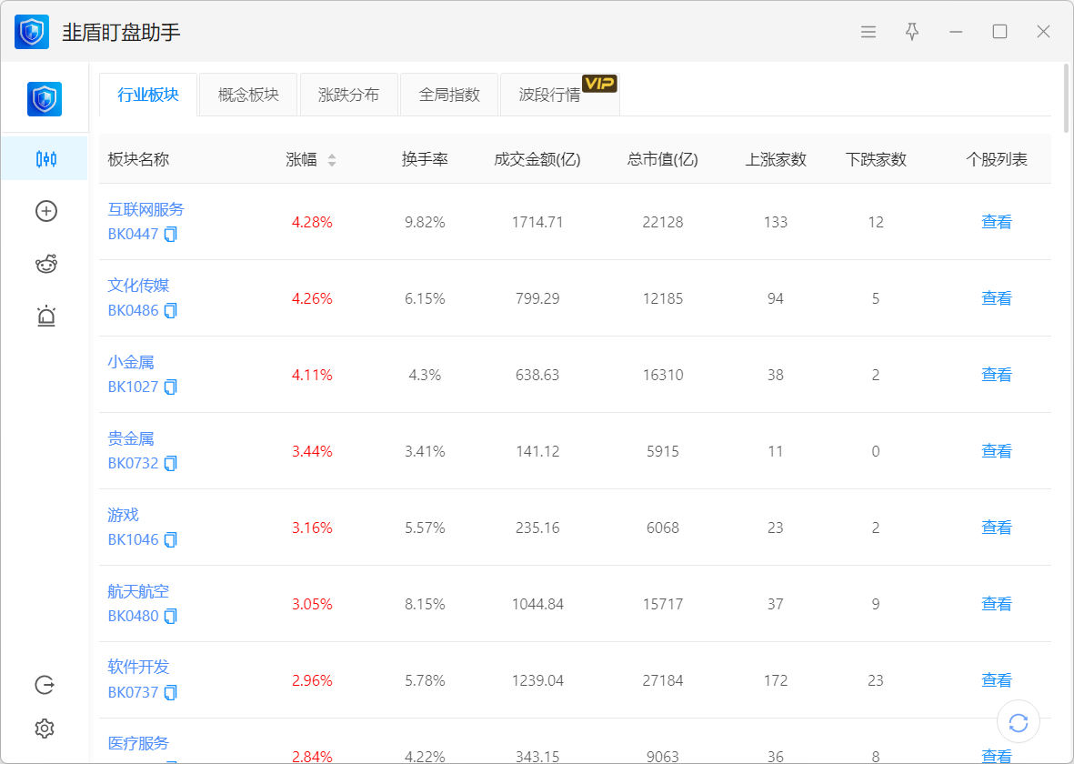This screenshot has height=764, width=1074.
Task: Copy the BK1027 sector code
Action: (171, 387)
